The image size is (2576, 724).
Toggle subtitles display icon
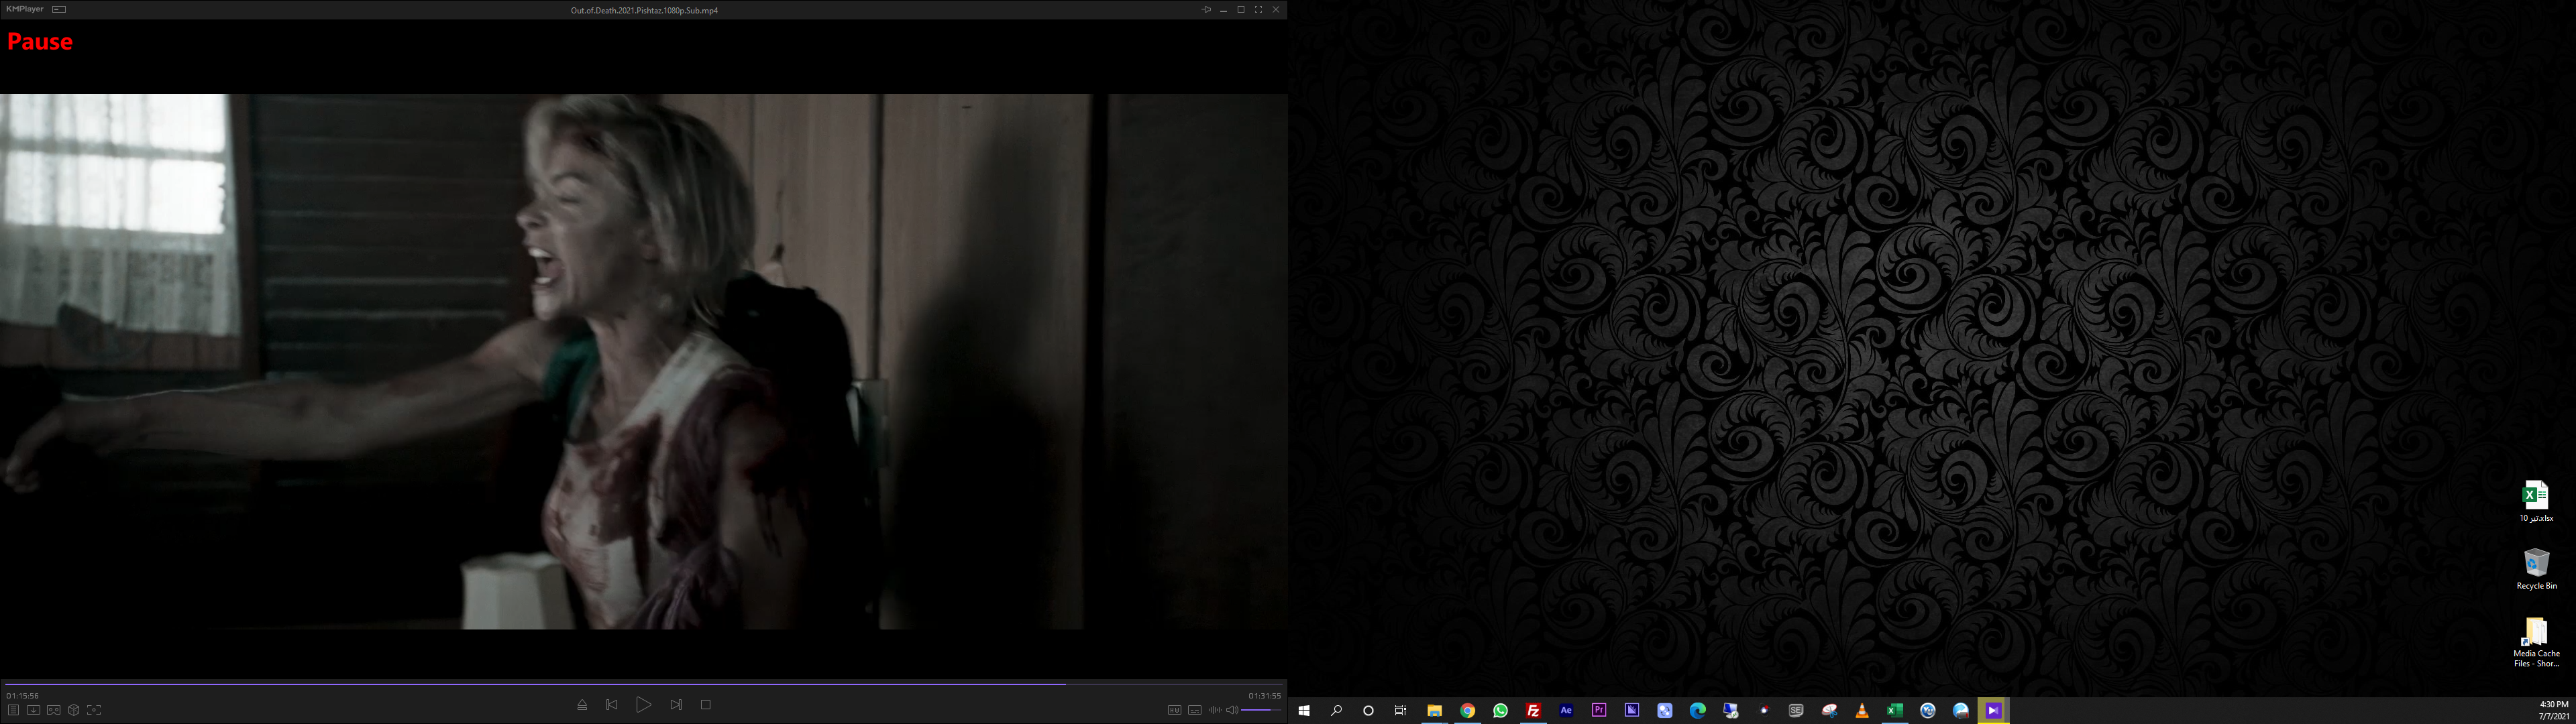pyautogui.click(x=1194, y=710)
